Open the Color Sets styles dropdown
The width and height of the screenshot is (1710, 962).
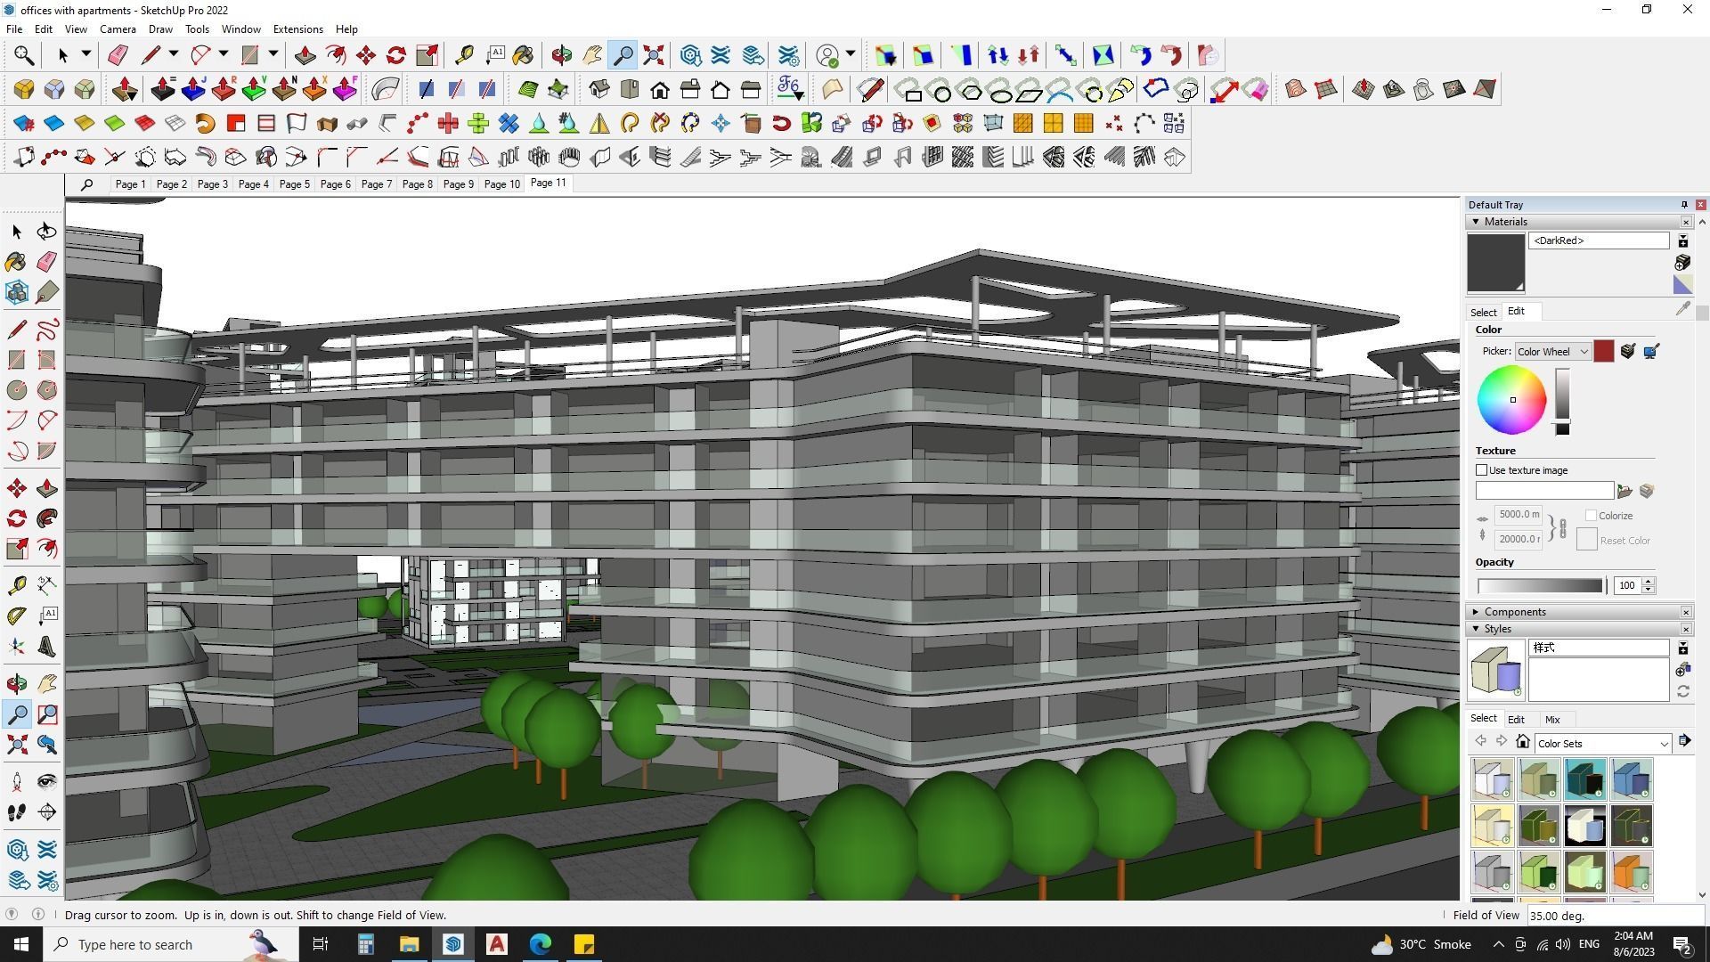tap(1603, 744)
